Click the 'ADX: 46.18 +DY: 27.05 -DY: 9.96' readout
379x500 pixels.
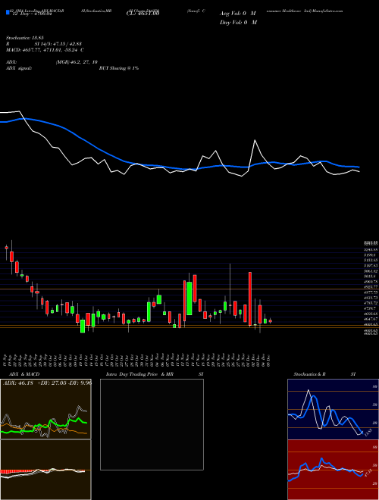coord(47,383)
